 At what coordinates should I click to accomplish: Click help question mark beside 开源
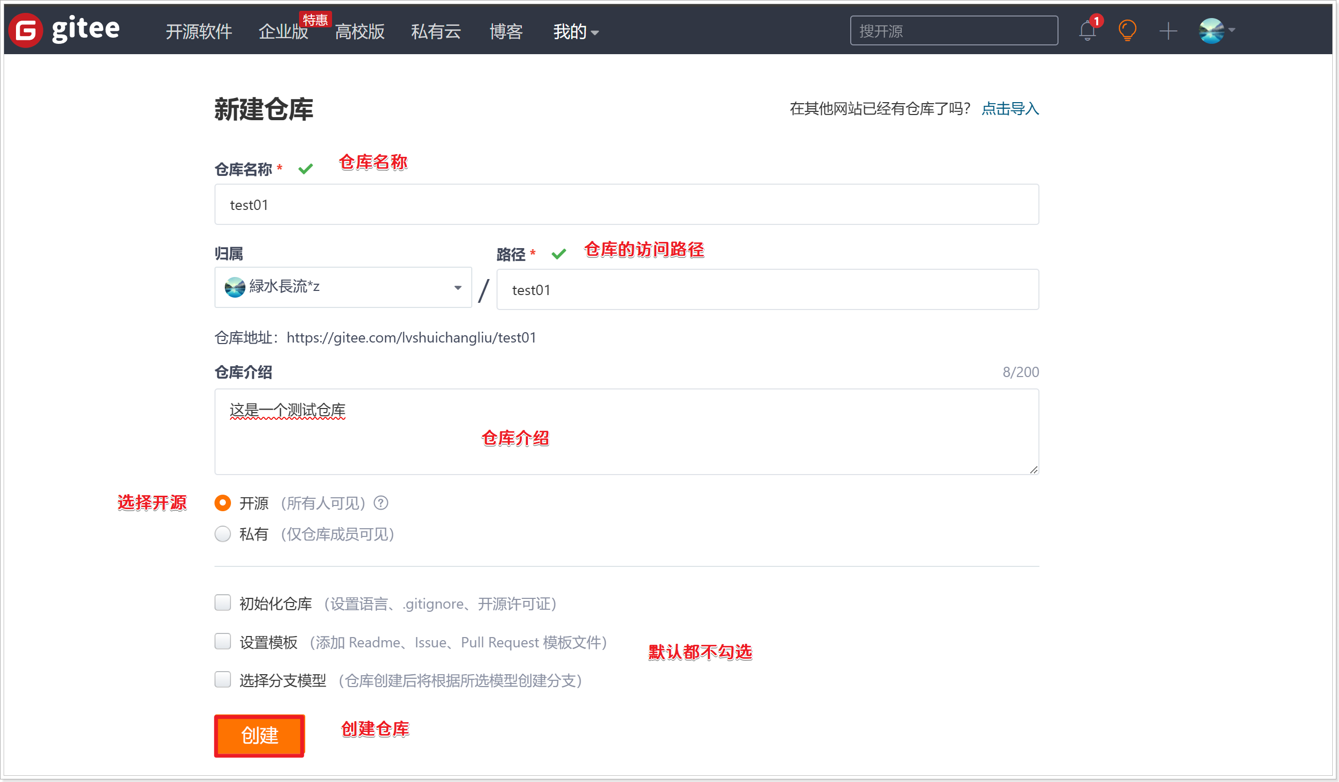381,503
